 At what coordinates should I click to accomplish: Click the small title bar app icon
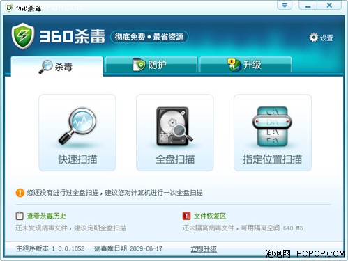tap(9, 8)
